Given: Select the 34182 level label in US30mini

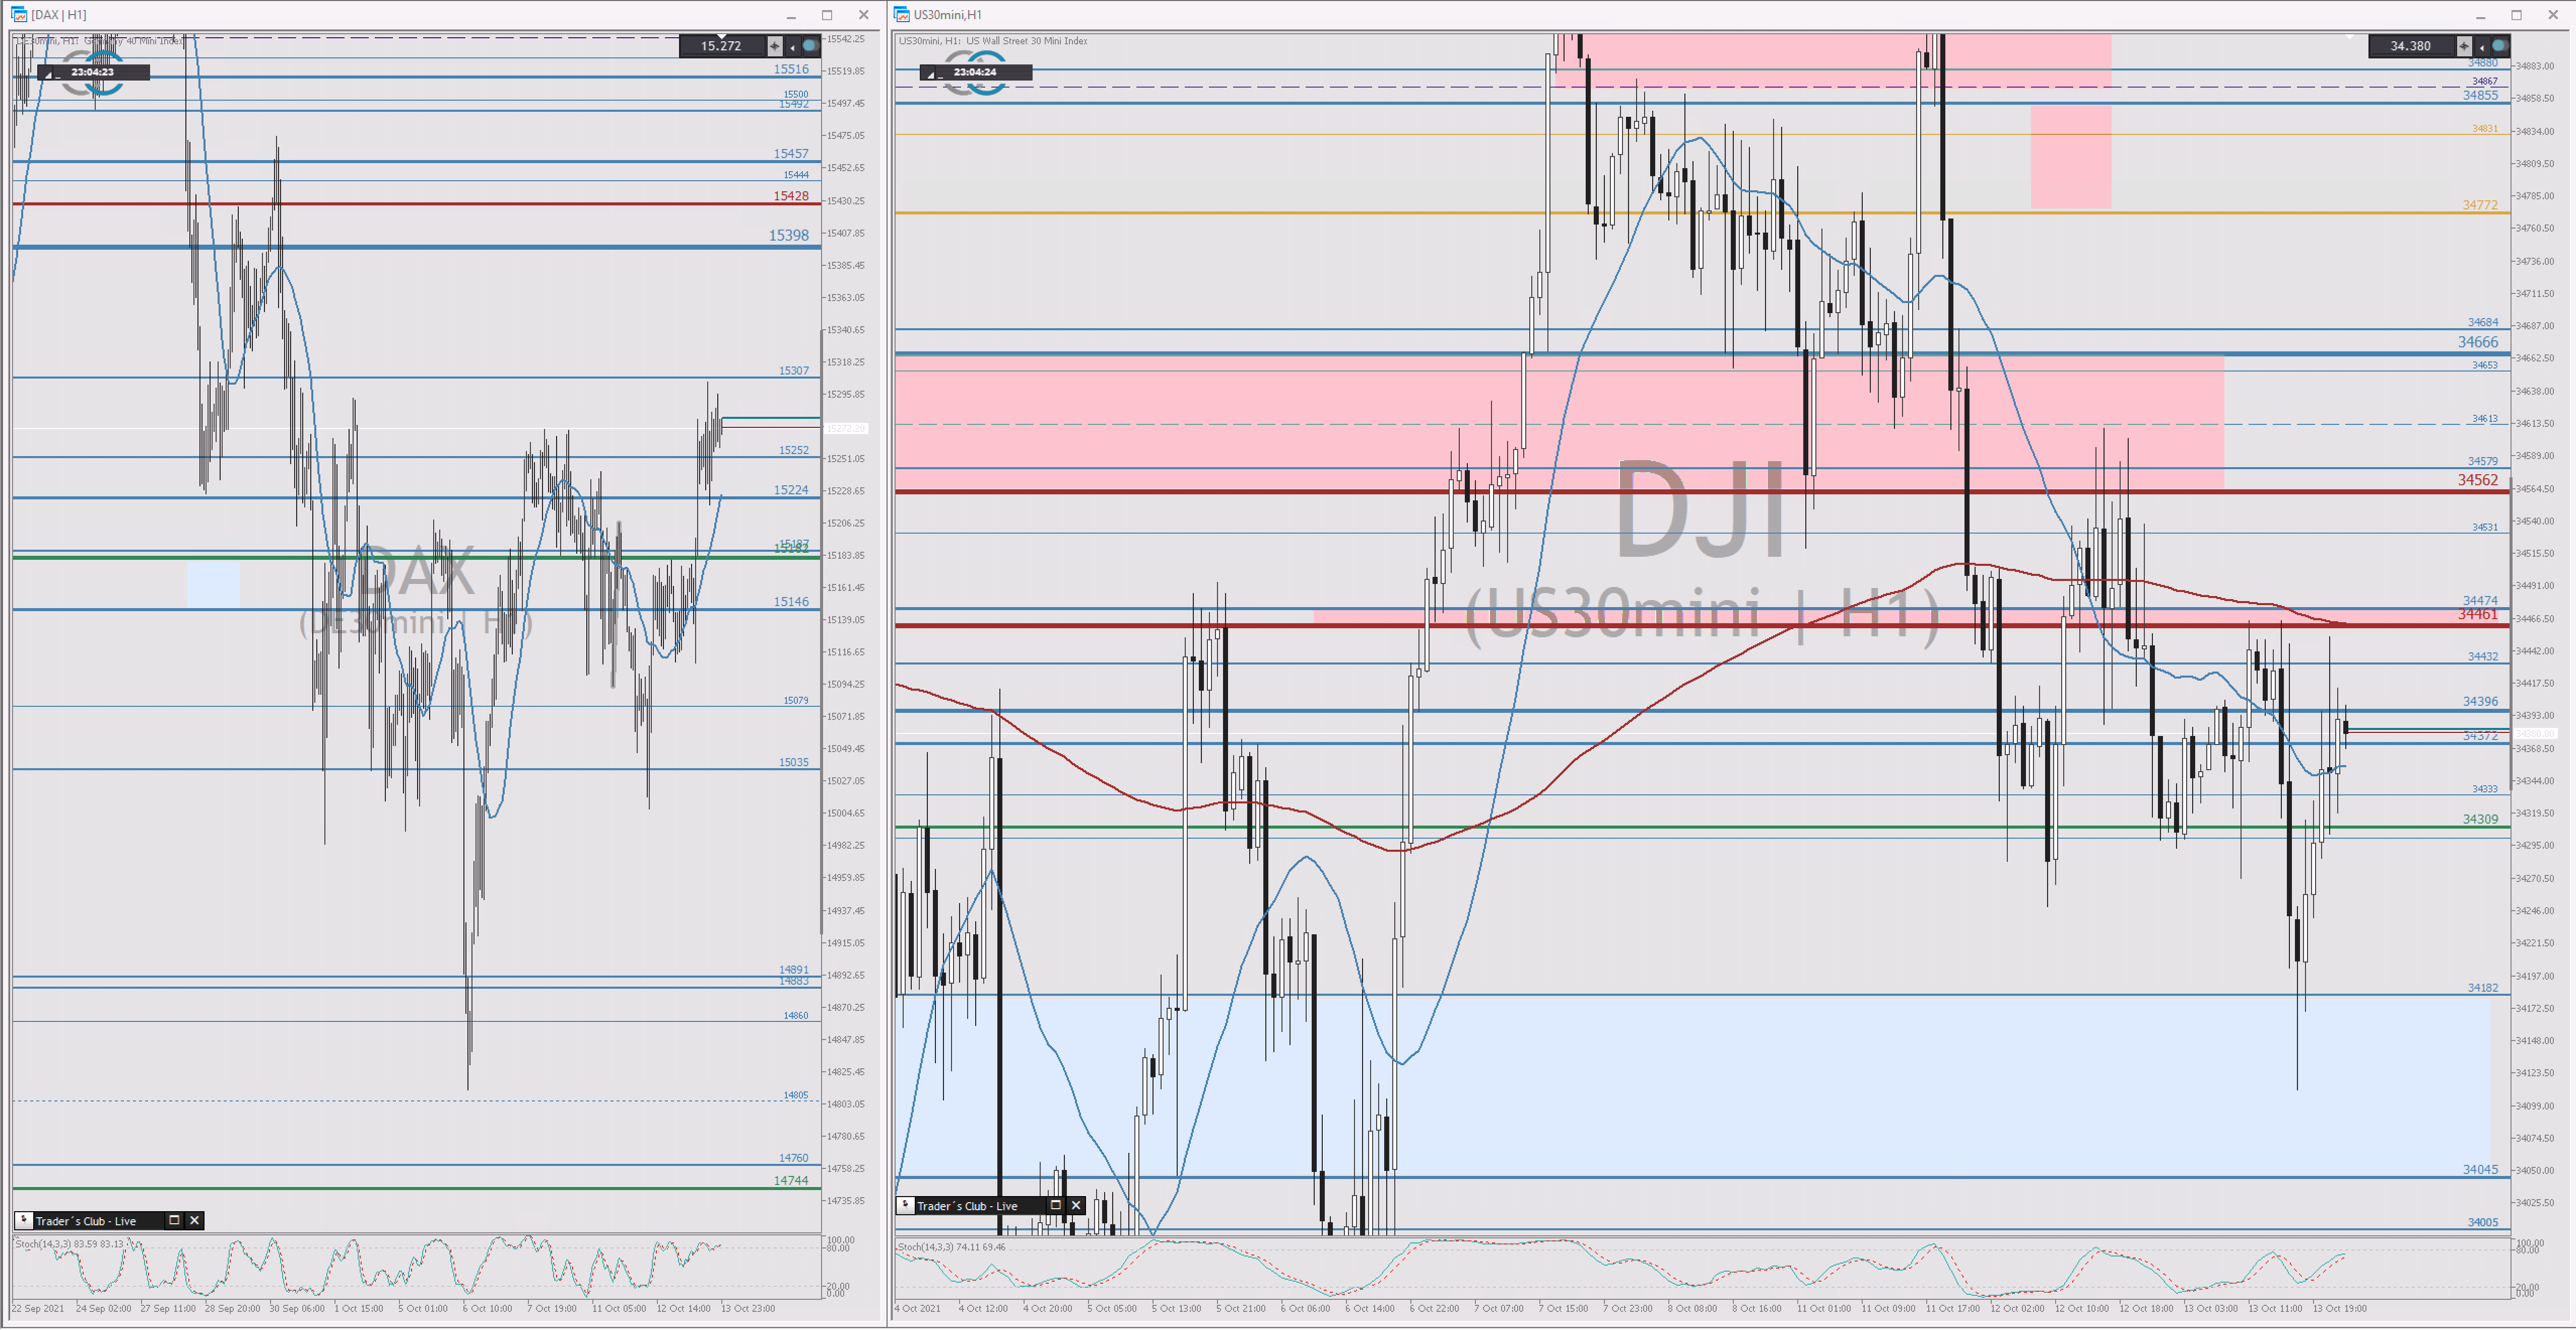Looking at the screenshot, I should click(2483, 987).
